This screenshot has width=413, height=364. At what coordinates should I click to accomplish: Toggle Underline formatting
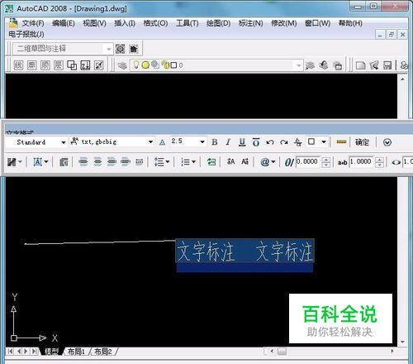click(x=242, y=142)
